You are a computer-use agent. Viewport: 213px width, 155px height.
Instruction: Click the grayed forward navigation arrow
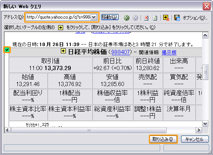135,18
